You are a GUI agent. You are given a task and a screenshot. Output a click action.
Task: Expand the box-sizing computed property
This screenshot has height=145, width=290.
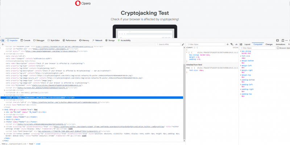(241, 51)
